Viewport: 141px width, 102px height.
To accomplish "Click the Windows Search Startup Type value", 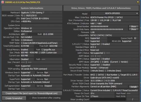I will click(41, 75).
